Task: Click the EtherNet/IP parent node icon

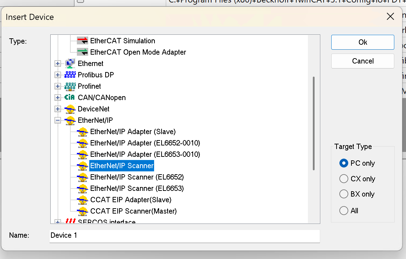Action: pos(70,121)
